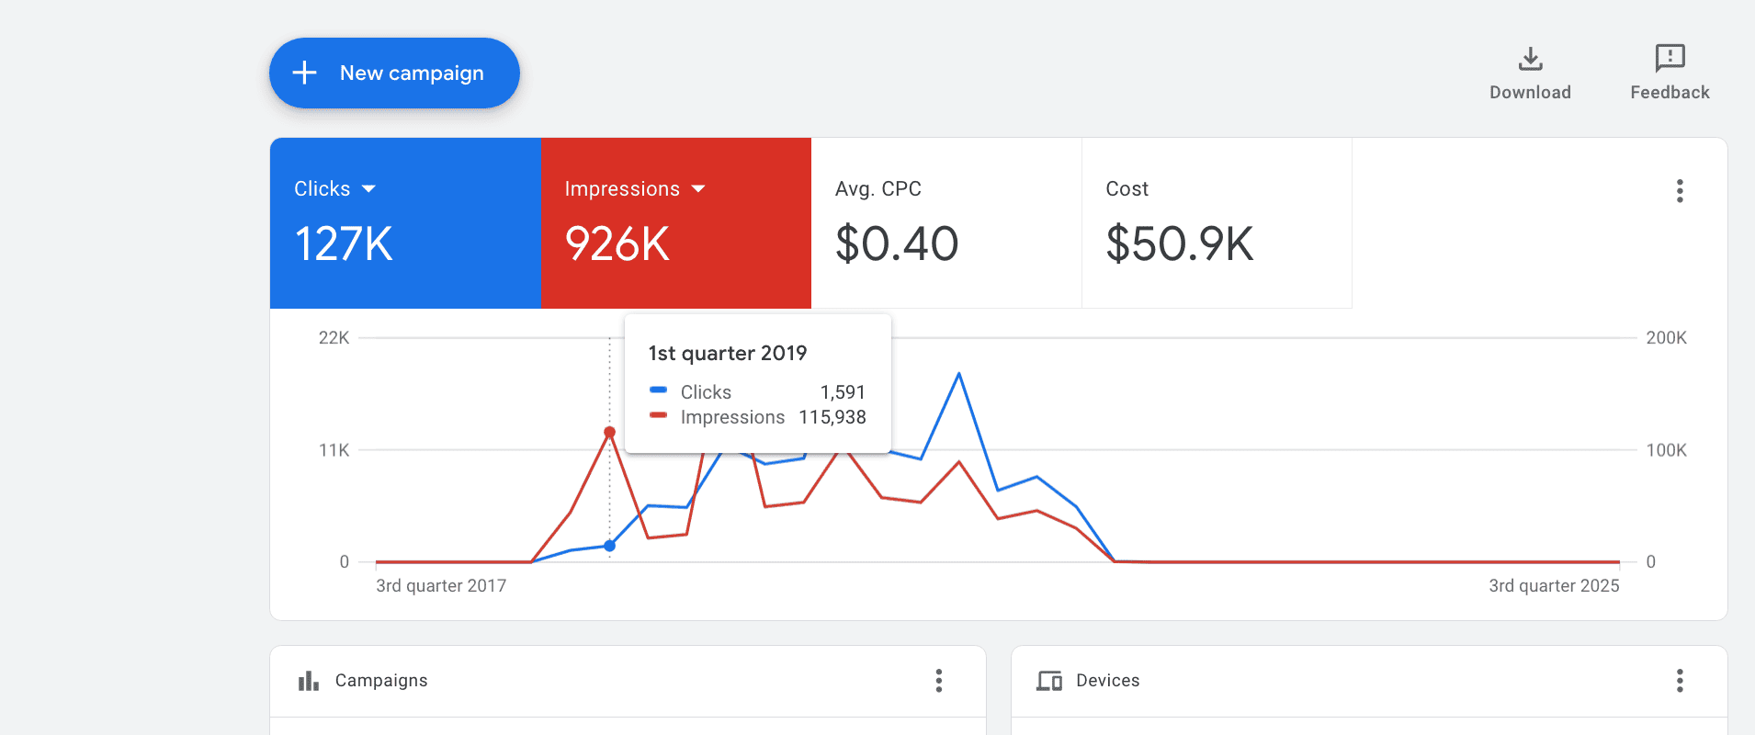1755x735 pixels.
Task: Click the Devices icon
Action: click(x=1049, y=681)
